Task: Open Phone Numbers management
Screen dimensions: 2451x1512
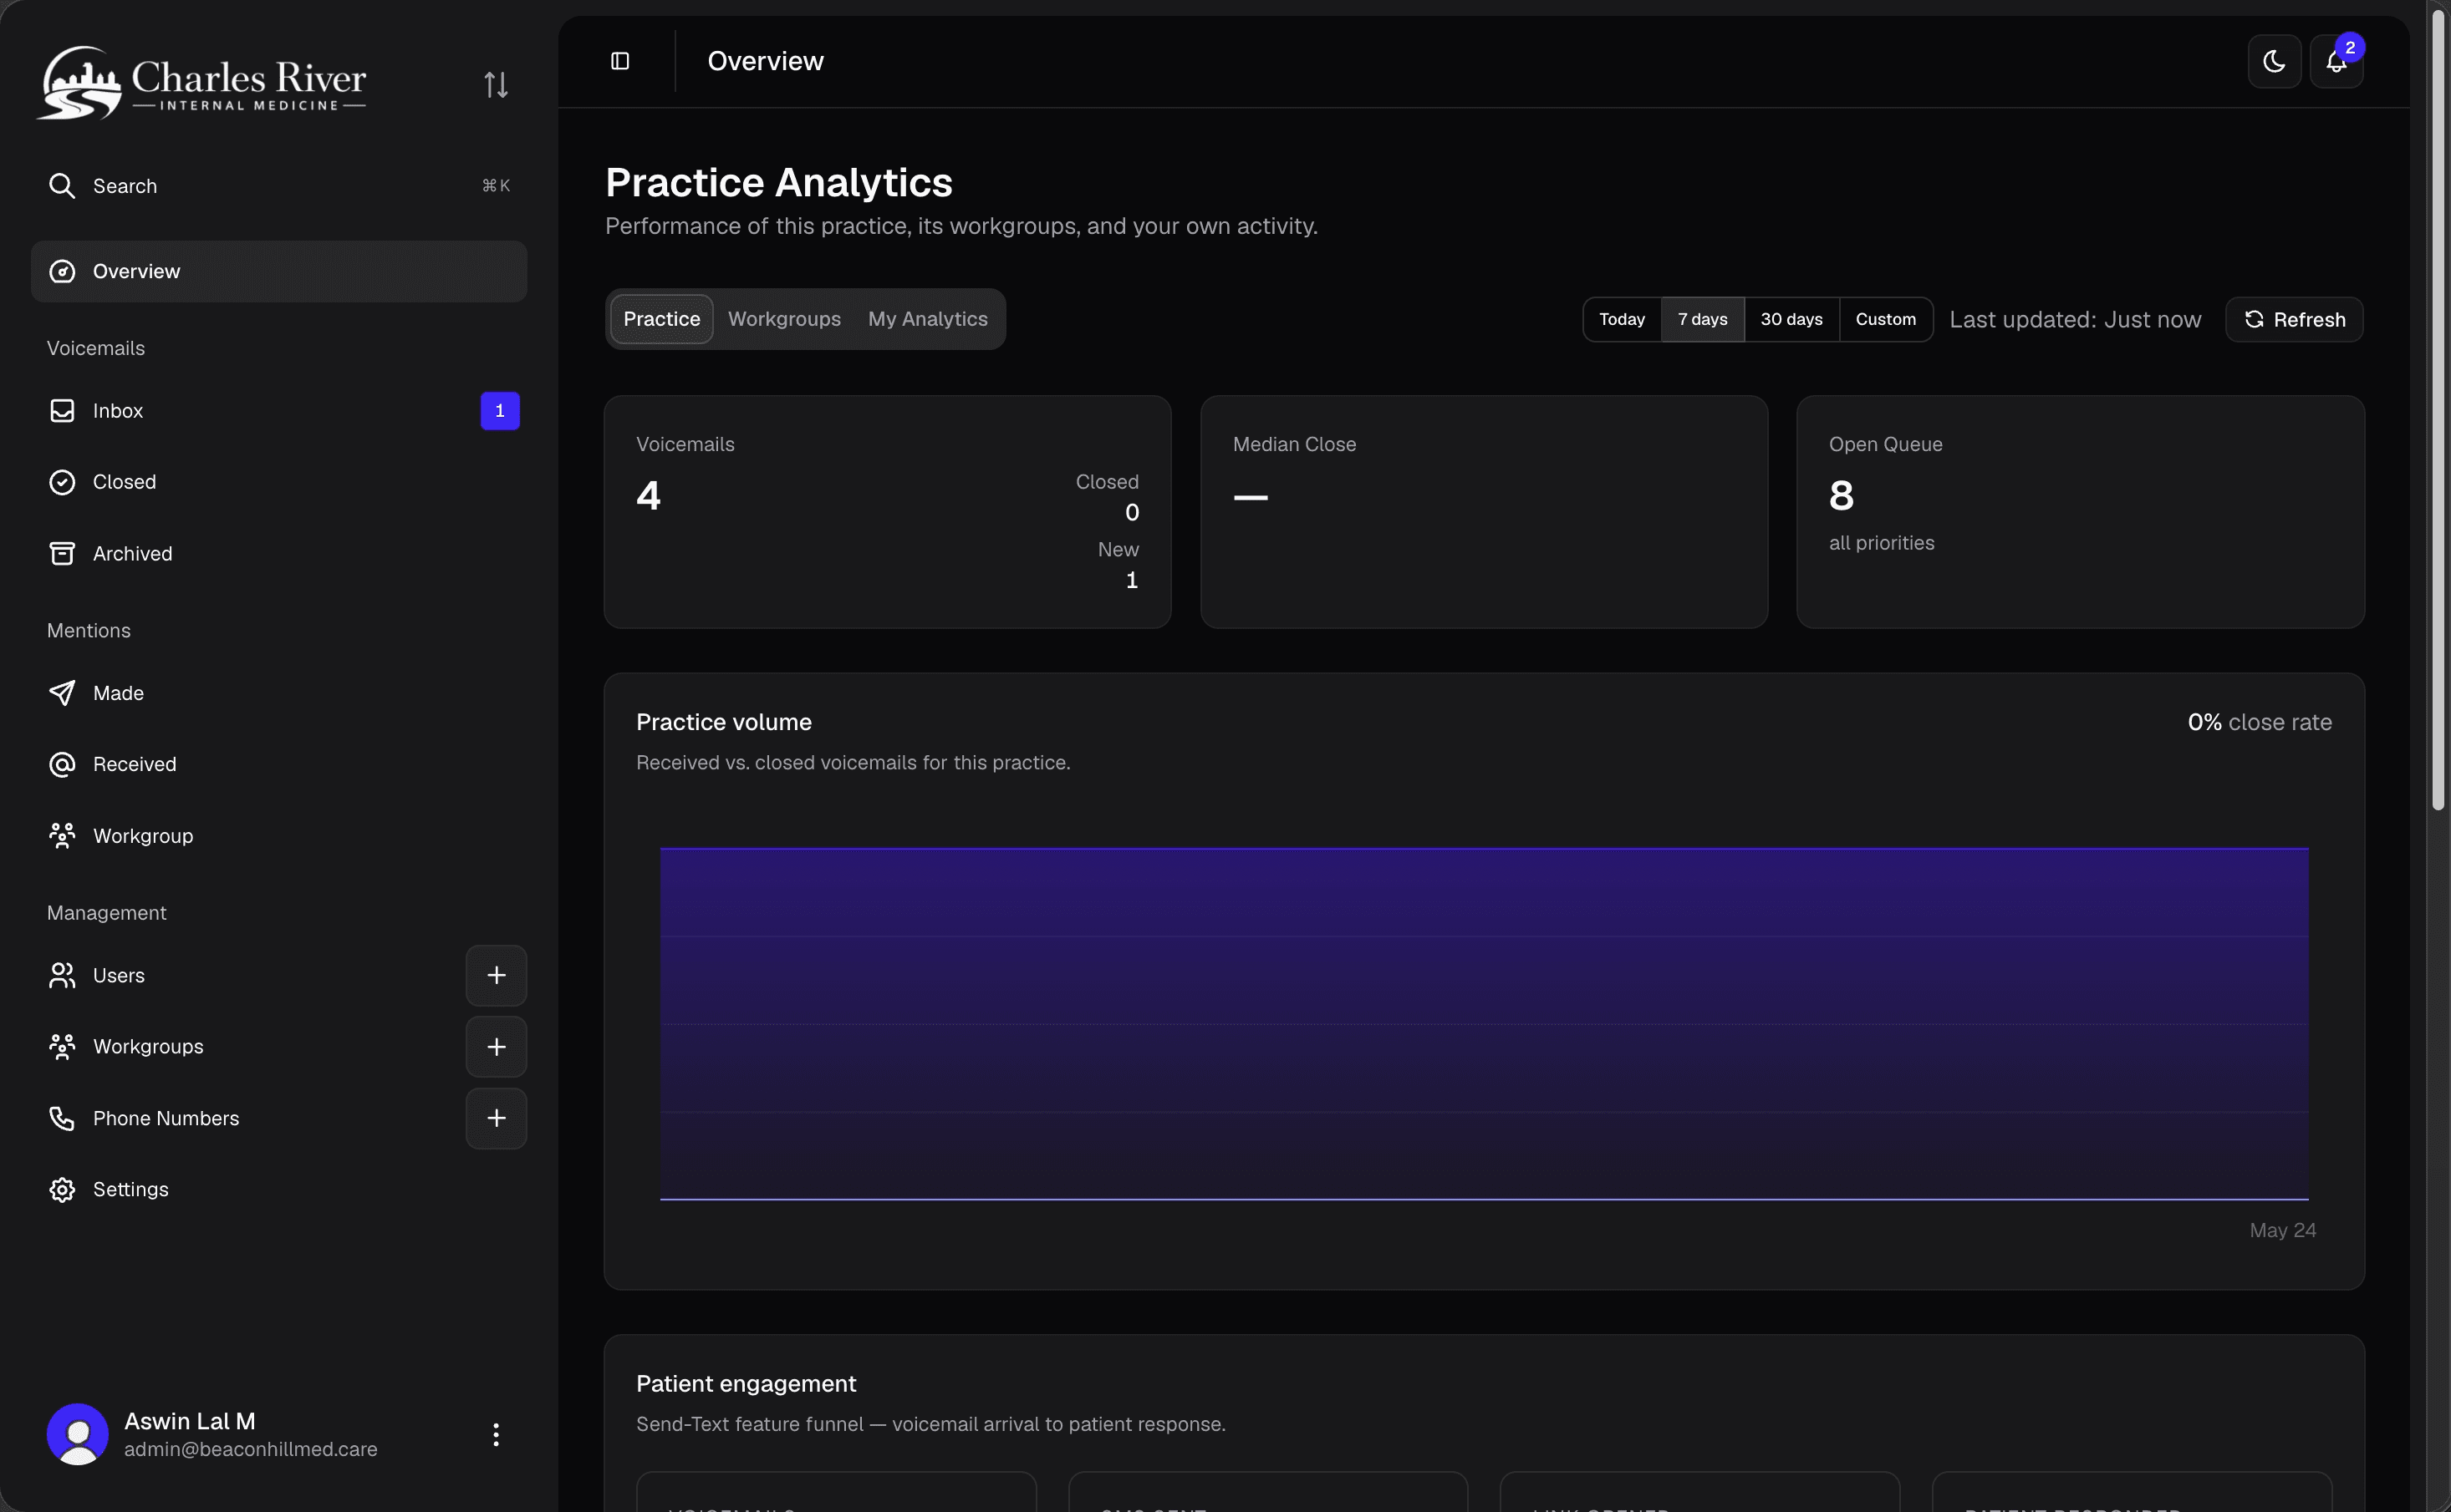Action: (x=245, y=1118)
